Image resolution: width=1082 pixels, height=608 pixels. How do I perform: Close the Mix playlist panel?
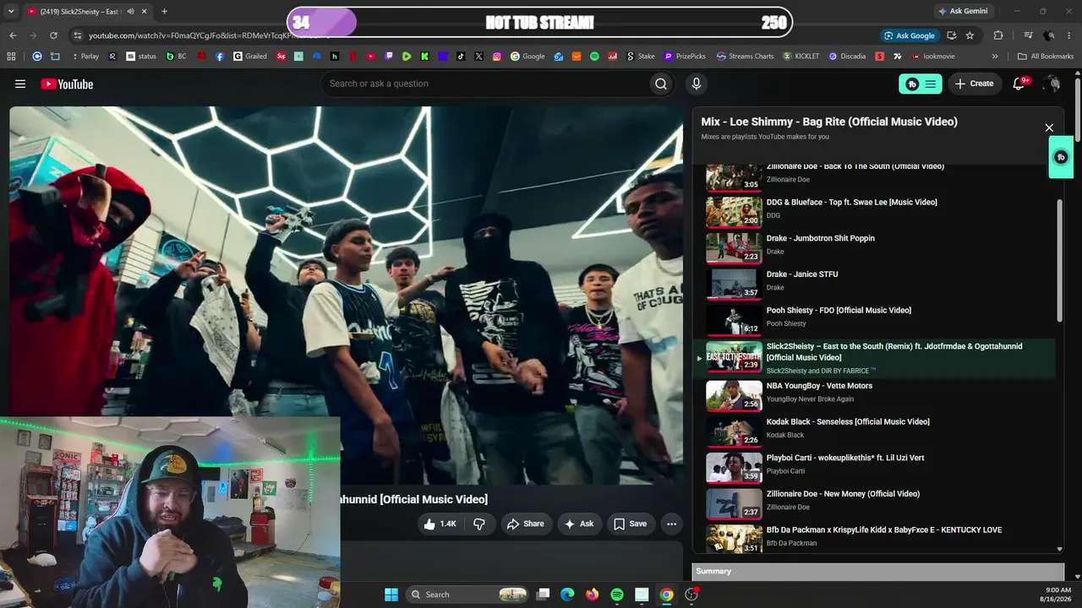[1049, 128]
